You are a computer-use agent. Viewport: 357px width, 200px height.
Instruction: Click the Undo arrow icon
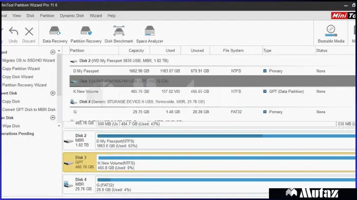click(x=13, y=31)
